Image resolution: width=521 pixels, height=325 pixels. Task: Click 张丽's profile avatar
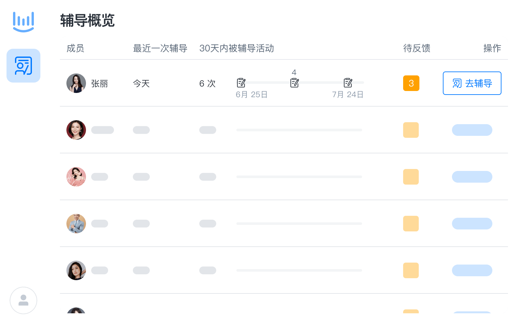tap(76, 83)
